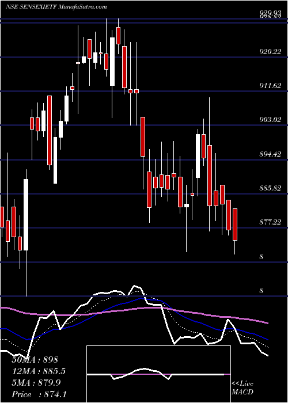
Task: Click inside the MACD indicator panel
Action: [x=158, y=374]
